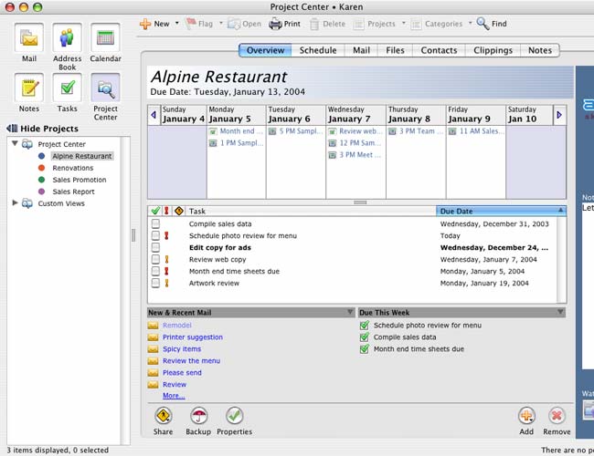Click the Share project icon

(x=163, y=416)
